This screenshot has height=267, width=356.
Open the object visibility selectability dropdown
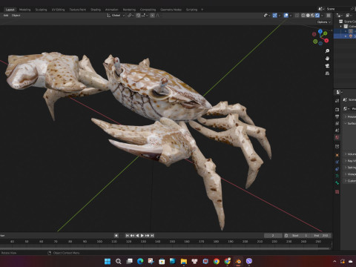[267, 16]
